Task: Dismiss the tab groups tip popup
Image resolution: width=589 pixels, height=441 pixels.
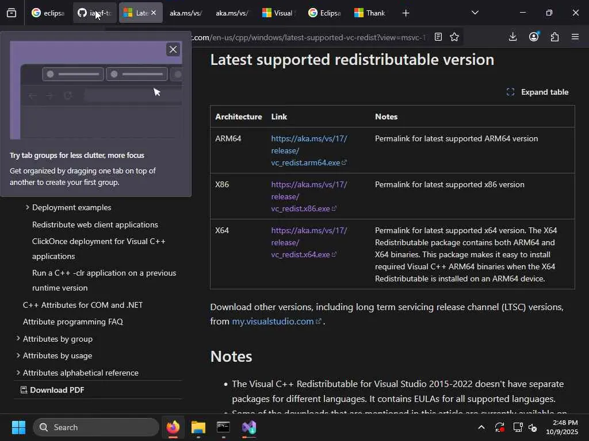Action: coord(173,49)
